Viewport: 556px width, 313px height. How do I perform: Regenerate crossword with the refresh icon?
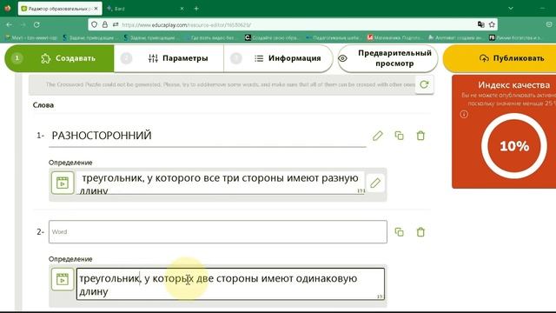(x=424, y=84)
